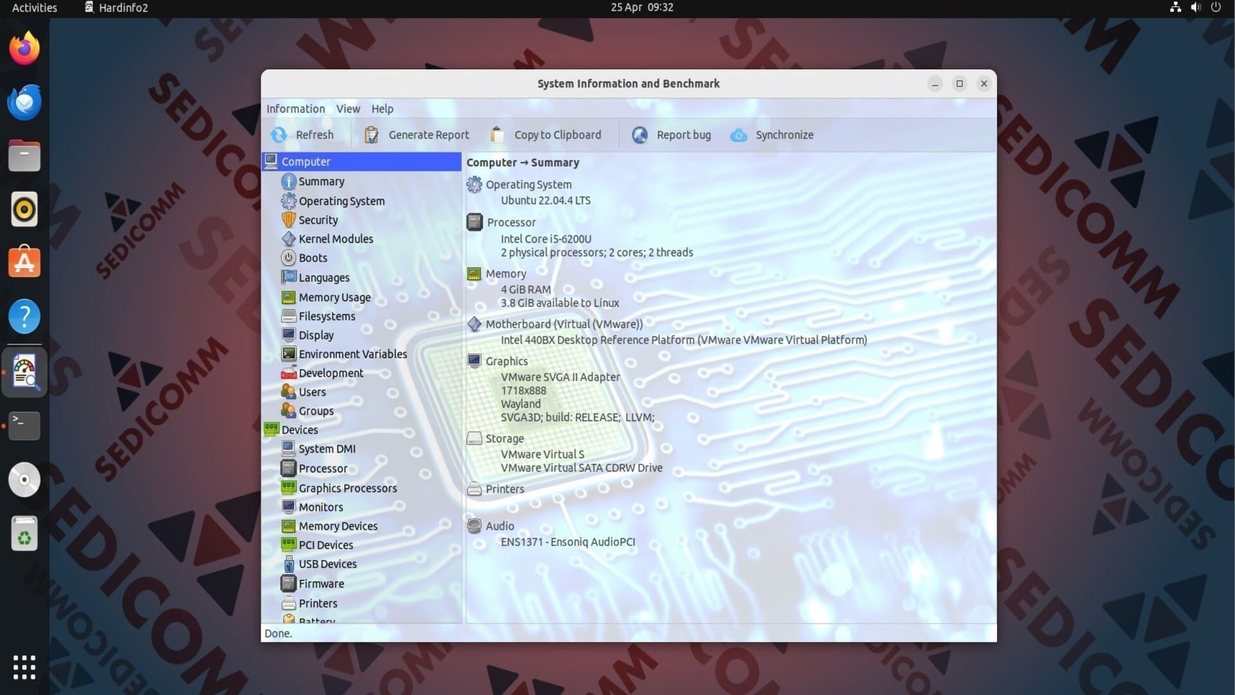This screenshot has width=1235, height=695.
Task: Open Show Applications grid in dock
Action: click(x=24, y=667)
